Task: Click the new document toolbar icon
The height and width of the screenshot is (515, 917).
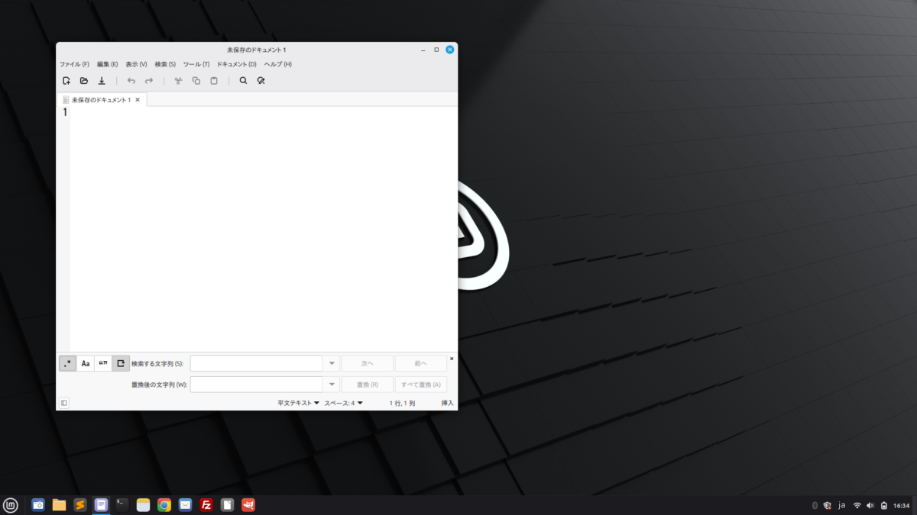Action: pyautogui.click(x=66, y=81)
